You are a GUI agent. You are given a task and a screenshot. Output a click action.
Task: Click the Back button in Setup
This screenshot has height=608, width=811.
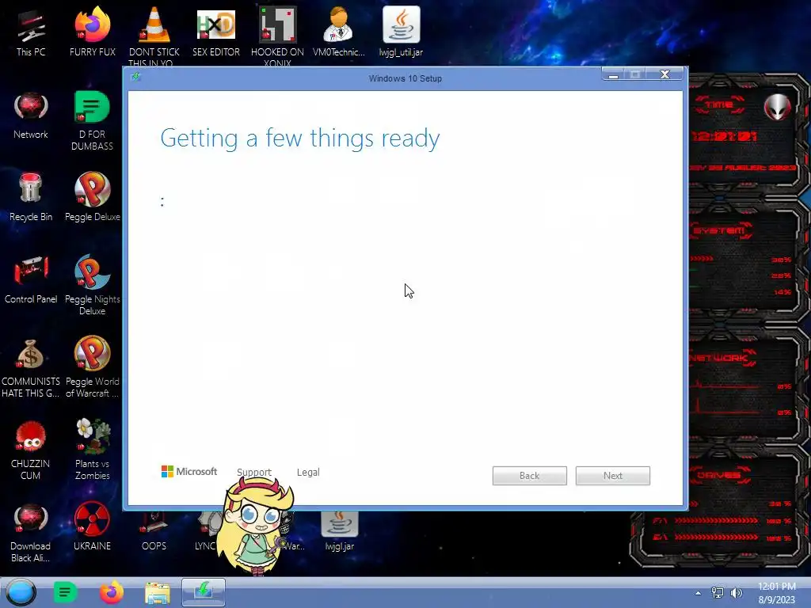click(x=530, y=476)
